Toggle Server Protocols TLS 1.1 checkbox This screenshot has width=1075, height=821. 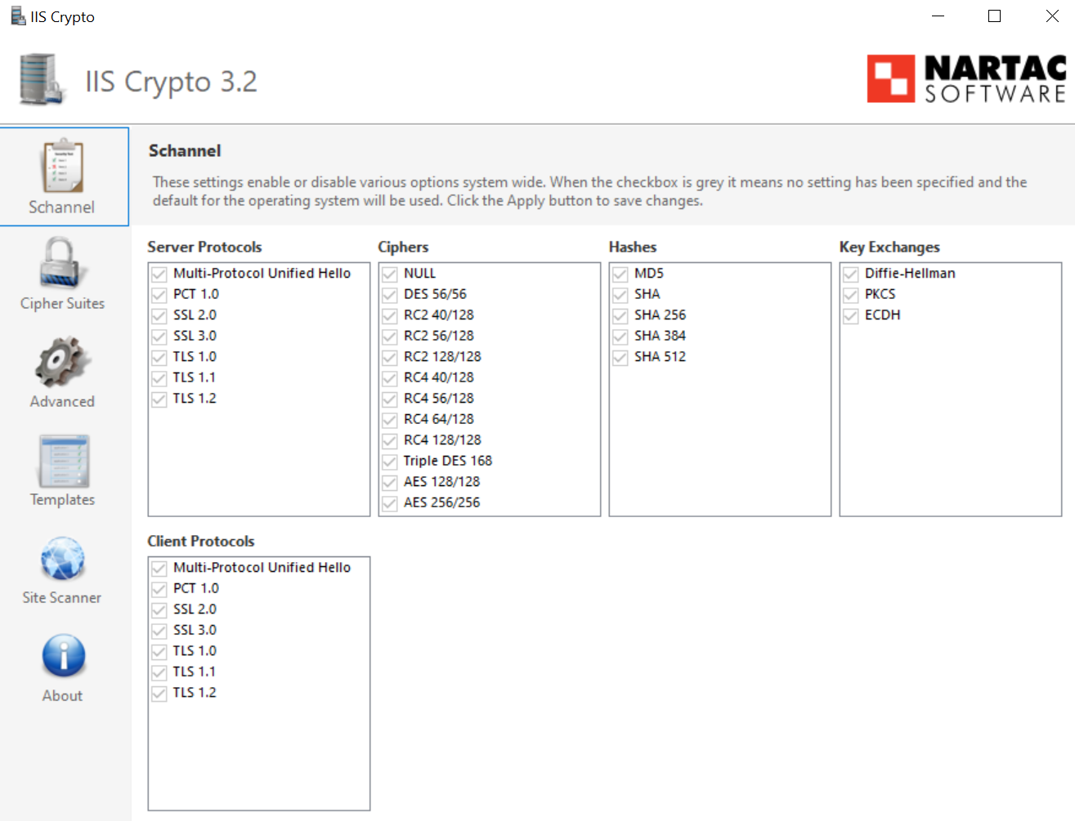click(x=159, y=377)
